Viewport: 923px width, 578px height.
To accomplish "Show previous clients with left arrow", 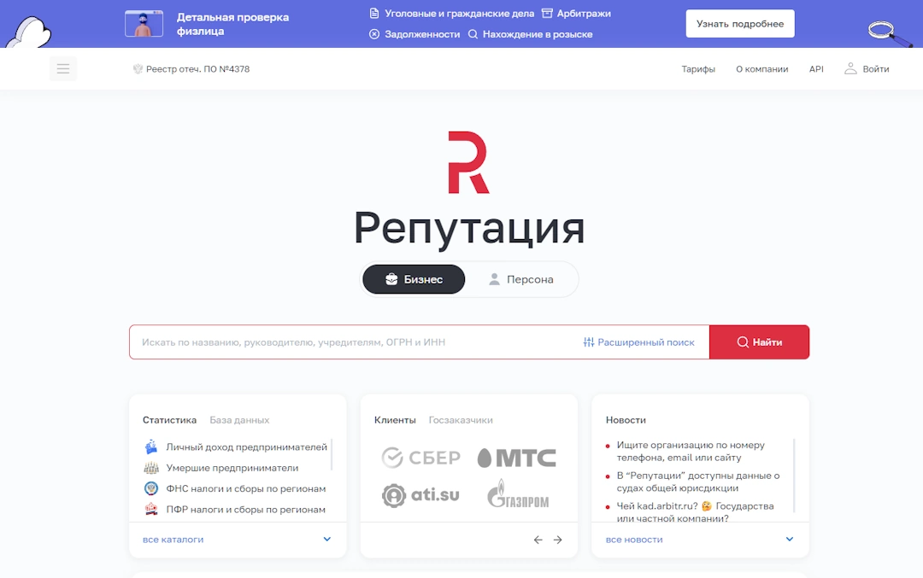I will pyautogui.click(x=538, y=540).
